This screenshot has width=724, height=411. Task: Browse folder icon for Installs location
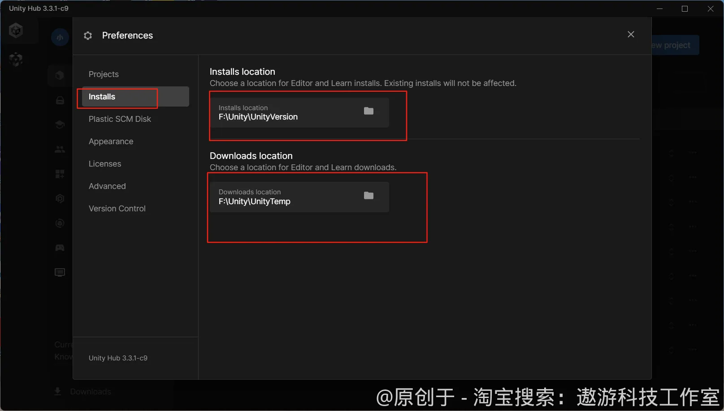pos(369,111)
